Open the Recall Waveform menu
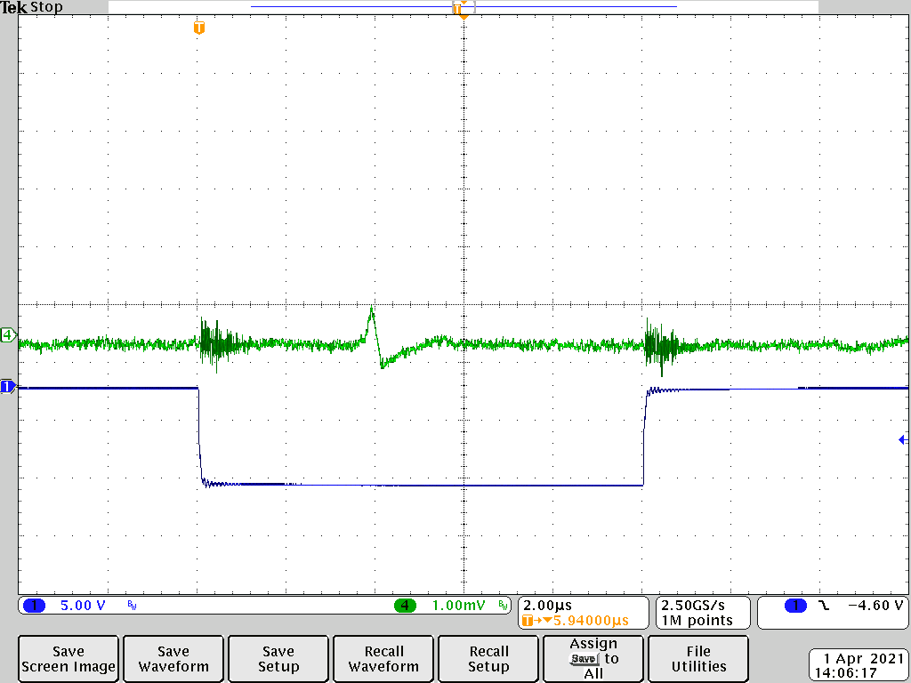This screenshot has width=911, height=683. click(x=383, y=659)
